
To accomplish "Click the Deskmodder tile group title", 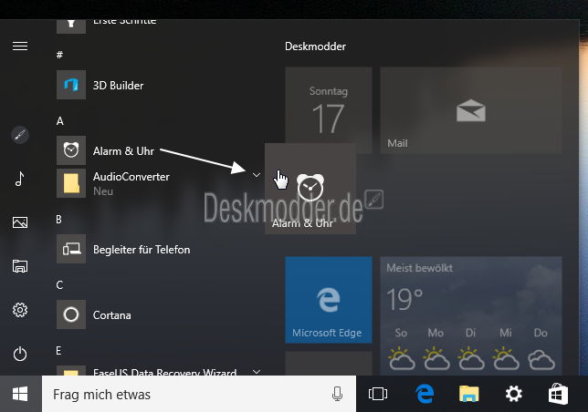I will point(315,46).
